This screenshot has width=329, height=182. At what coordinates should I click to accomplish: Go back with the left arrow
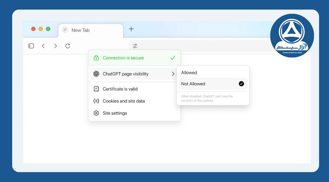click(x=43, y=46)
